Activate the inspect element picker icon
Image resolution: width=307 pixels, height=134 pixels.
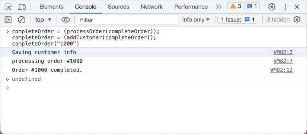click(x=8, y=7)
